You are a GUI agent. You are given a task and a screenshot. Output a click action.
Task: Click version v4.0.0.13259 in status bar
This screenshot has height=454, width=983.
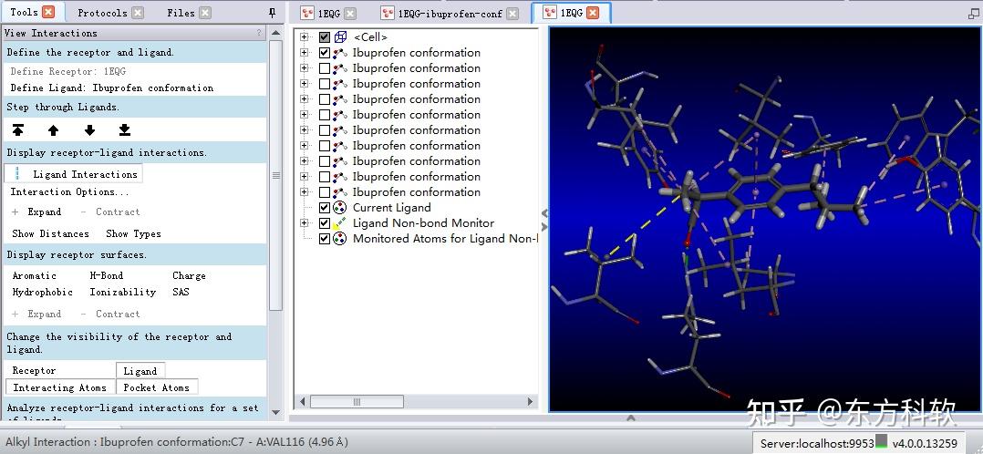[925, 443]
